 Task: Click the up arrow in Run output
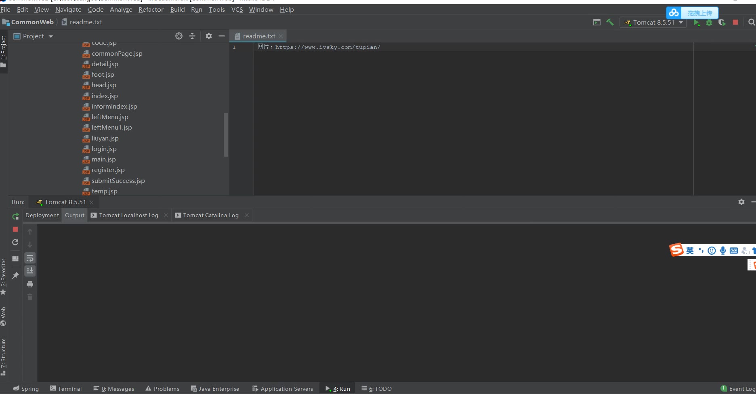30,232
